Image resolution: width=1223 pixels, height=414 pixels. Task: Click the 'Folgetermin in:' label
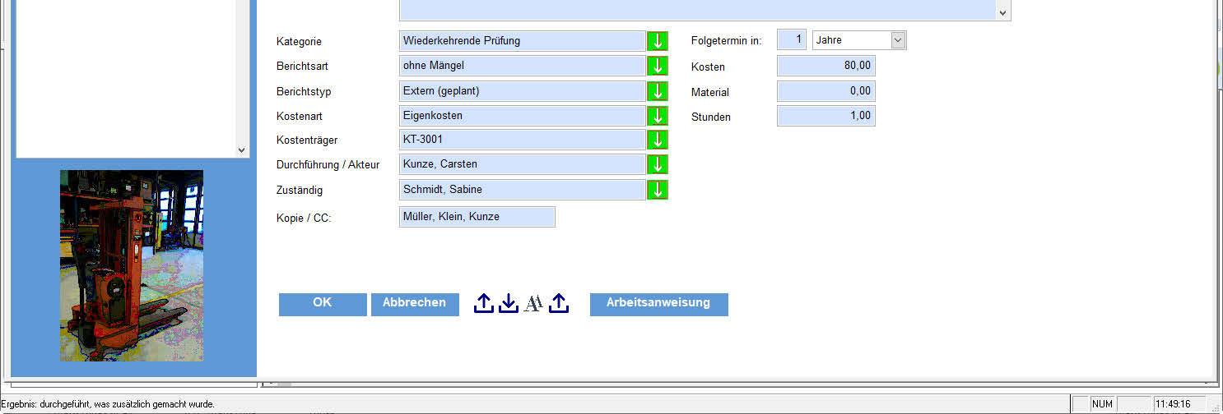coord(726,41)
